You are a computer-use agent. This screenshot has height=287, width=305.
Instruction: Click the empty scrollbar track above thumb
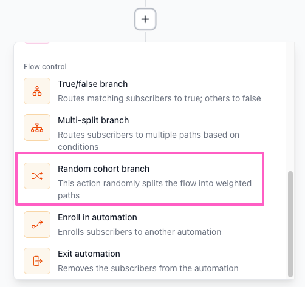(x=290, y=107)
